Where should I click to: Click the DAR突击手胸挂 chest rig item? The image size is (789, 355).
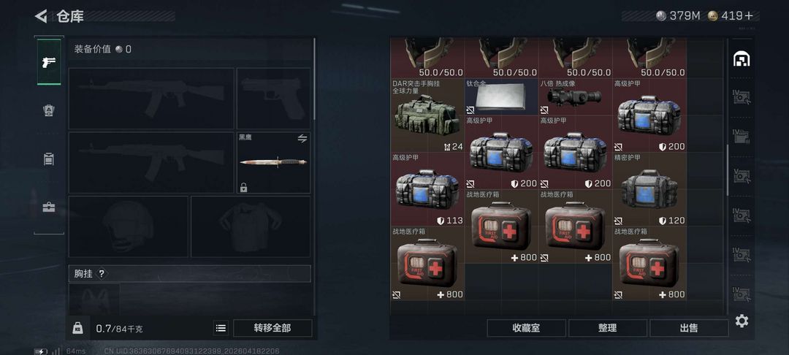[x=427, y=115]
